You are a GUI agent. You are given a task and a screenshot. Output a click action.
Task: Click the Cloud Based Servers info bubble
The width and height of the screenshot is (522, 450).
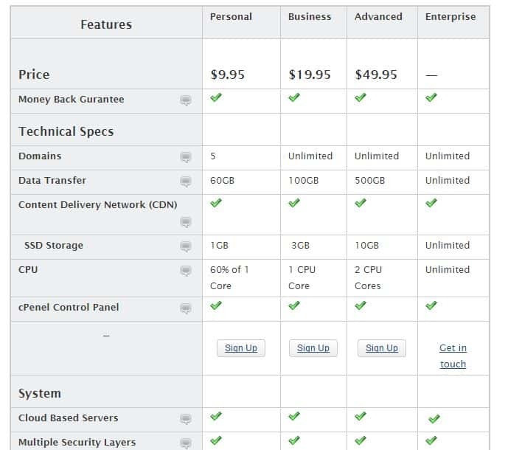(x=186, y=419)
